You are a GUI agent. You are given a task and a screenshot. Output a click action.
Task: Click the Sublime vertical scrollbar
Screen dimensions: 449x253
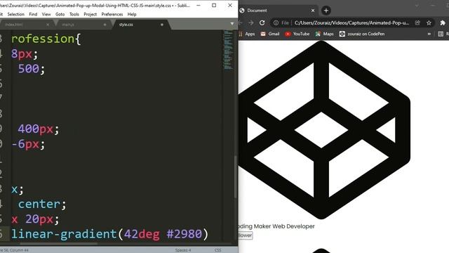pos(236,176)
